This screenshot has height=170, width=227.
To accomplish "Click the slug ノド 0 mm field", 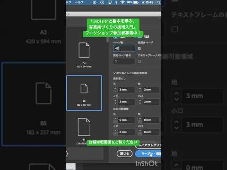I will [x=126, y=132].
